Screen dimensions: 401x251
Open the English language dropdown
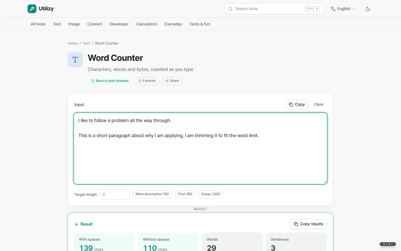(343, 9)
